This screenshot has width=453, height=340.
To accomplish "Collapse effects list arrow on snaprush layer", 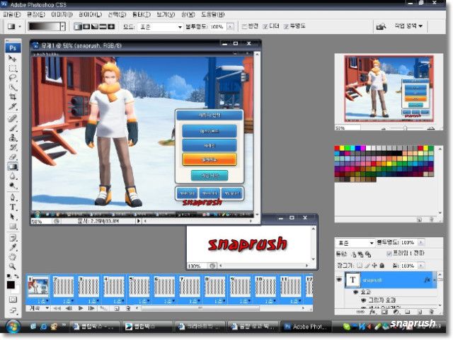I will (x=434, y=280).
